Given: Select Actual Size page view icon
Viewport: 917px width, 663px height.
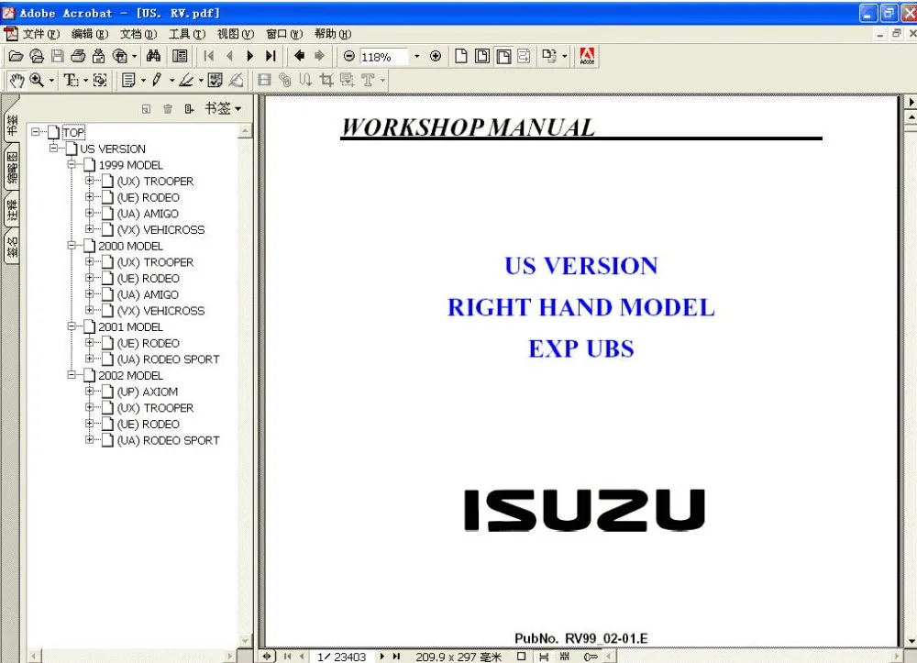Looking at the screenshot, I should click(461, 56).
